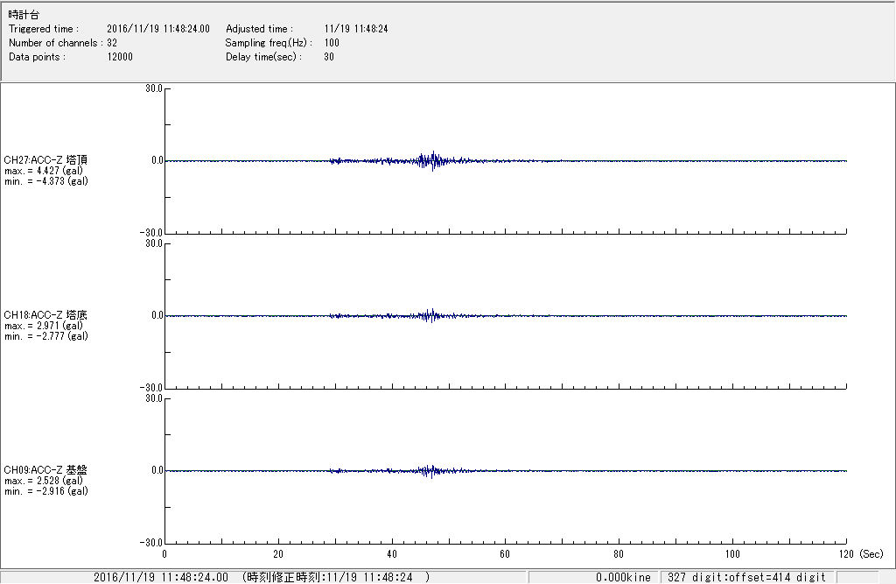Click the Sampling freq value 100
The image size is (896, 584).
[332, 43]
